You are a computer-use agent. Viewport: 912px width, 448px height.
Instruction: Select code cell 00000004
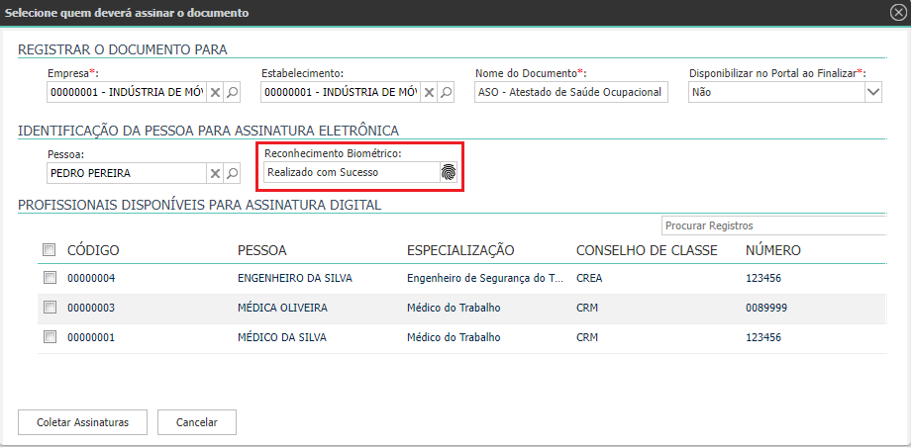tap(91, 278)
